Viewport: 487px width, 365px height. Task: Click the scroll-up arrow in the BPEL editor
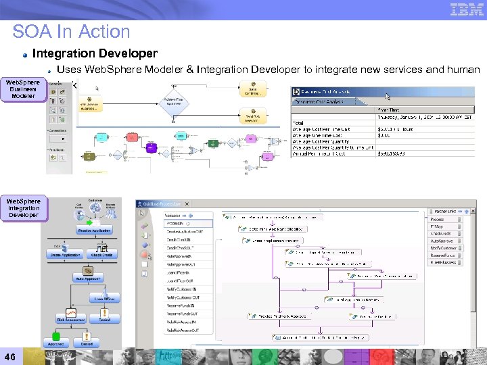click(473, 211)
